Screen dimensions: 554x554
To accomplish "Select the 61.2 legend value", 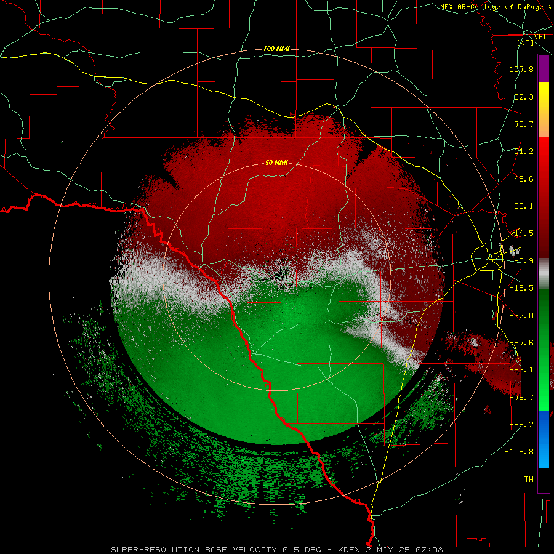I will point(524,151).
